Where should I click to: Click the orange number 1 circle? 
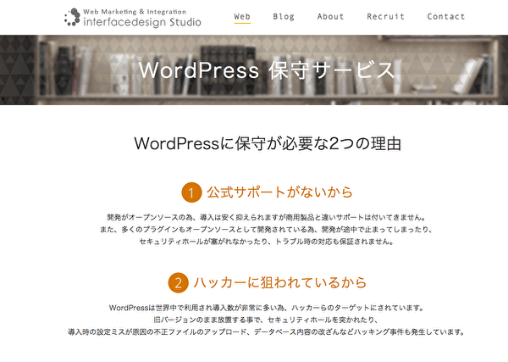[191, 192]
